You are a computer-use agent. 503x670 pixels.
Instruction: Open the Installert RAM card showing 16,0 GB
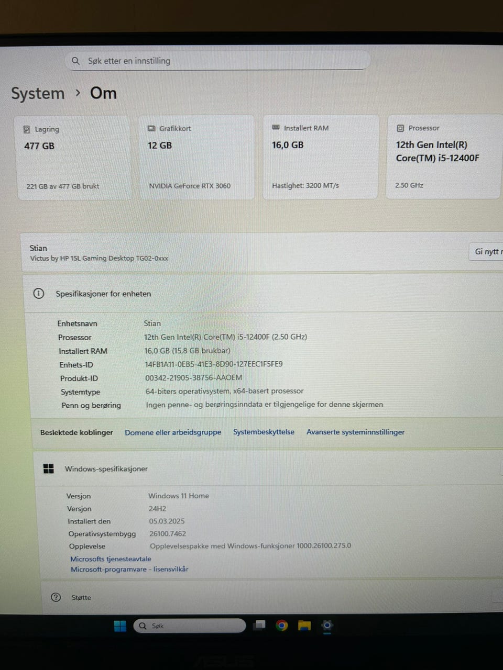click(x=321, y=157)
